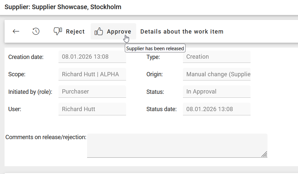Click the Type field showing Creation

click(x=216, y=57)
